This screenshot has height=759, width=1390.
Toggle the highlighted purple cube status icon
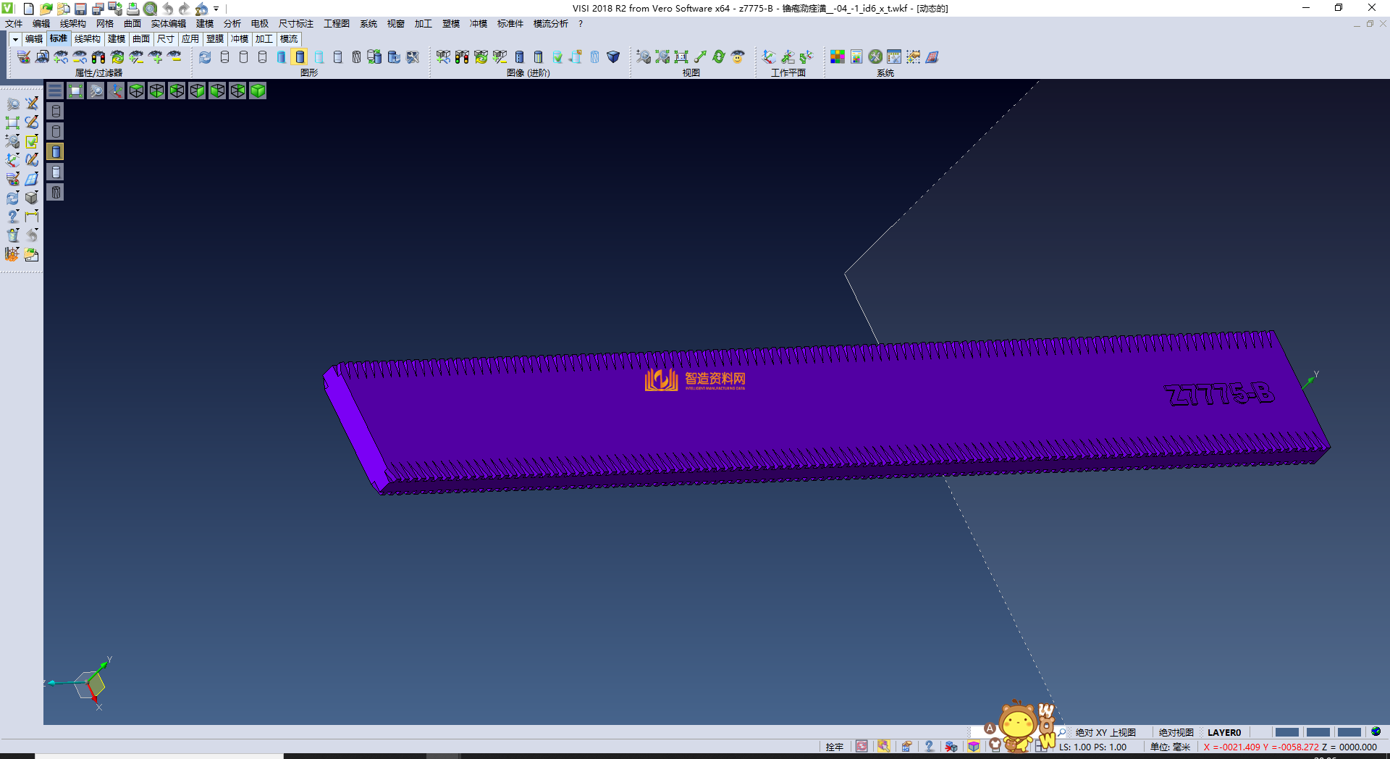tap(974, 747)
